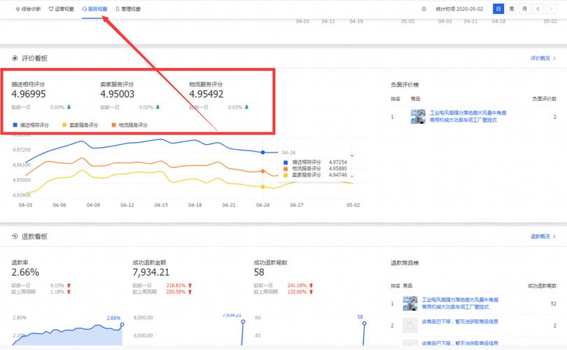
Task: Open the 综合诊断 tab
Action: click(28, 9)
